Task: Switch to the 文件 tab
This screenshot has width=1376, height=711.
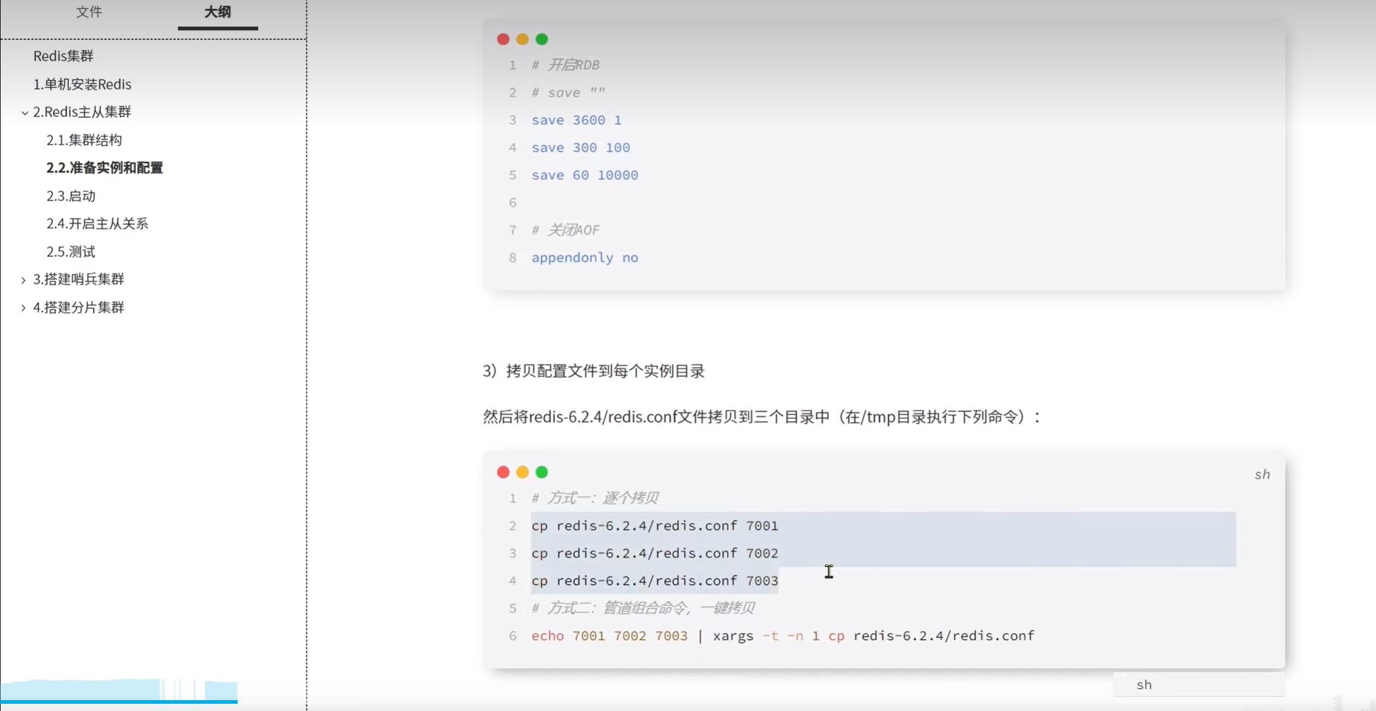Action: (x=89, y=12)
